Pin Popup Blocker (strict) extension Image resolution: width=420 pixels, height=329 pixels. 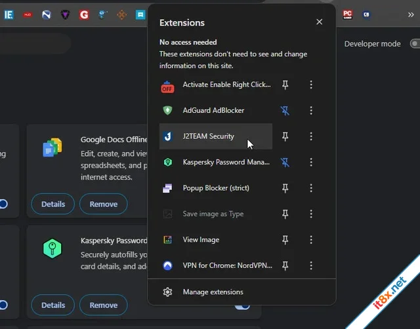tap(285, 188)
